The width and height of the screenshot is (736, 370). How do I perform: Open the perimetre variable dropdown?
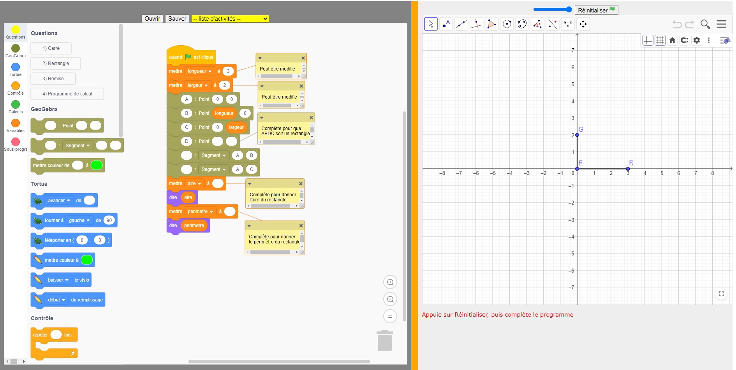click(200, 211)
